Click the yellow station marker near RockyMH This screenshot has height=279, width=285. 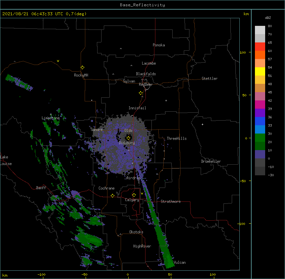(82, 68)
